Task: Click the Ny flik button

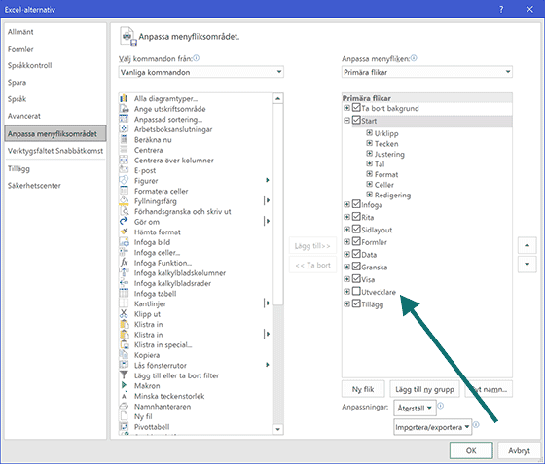Action: tap(363, 389)
